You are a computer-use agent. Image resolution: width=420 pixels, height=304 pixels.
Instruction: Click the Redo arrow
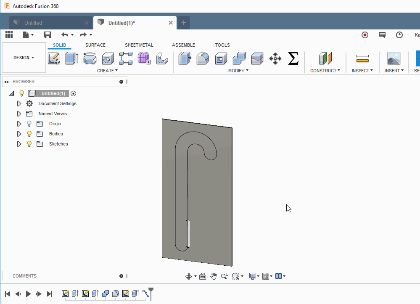click(x=83, y=35)
